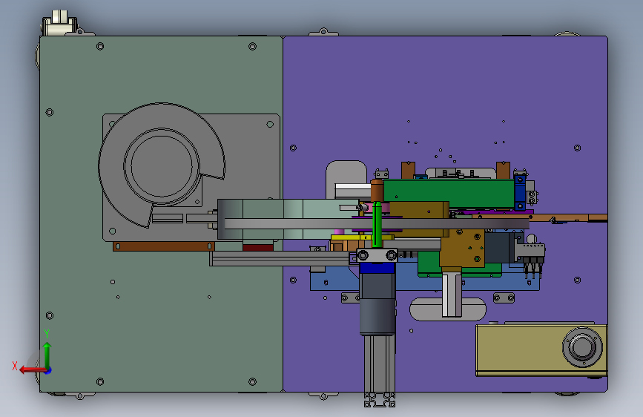Select the large green rectangular cover block
643x417 pixels.
pyautogui.click(x=449, y=194)
